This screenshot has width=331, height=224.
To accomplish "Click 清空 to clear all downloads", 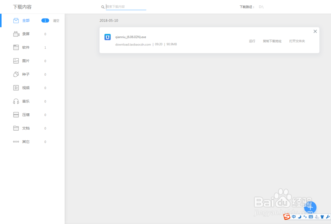I will pyautogui.click(x=56, y=21).
